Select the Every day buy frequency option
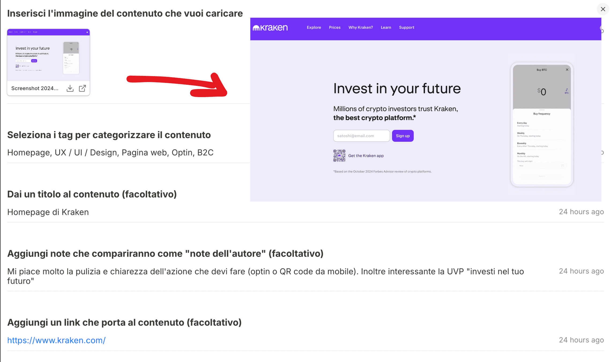Viewport: 610px width, 362px height. (541, 124)
